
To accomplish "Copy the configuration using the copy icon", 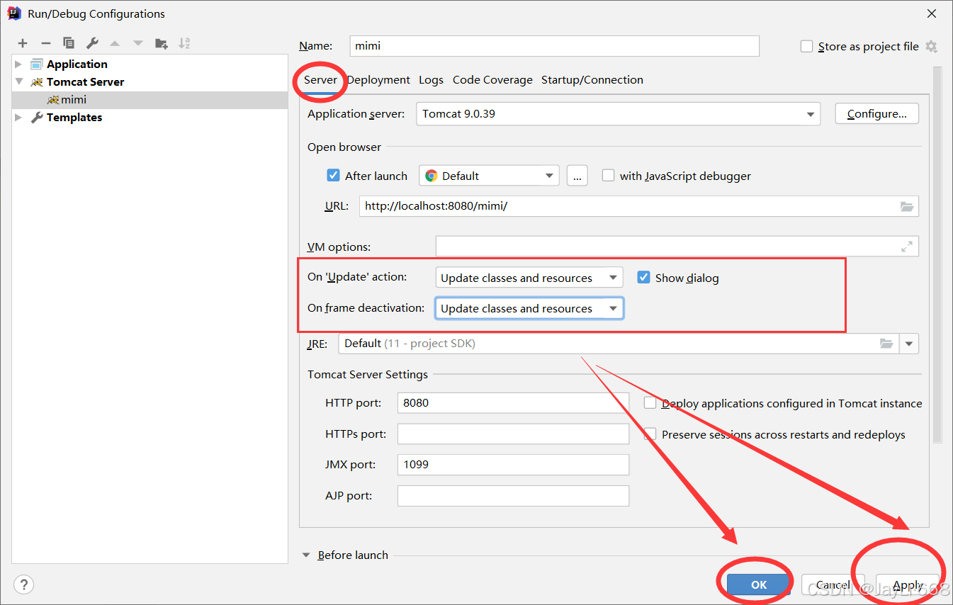I will coord(69,43).
